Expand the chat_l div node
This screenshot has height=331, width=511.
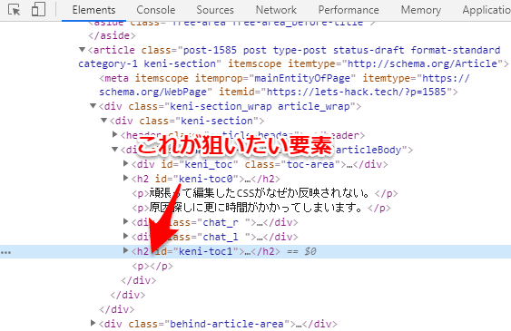pyautogui.click(x=126, y=236)
